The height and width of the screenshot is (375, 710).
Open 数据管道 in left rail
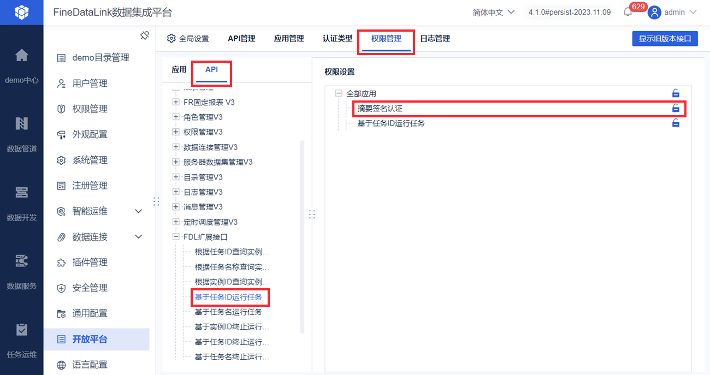coord(21,124)
